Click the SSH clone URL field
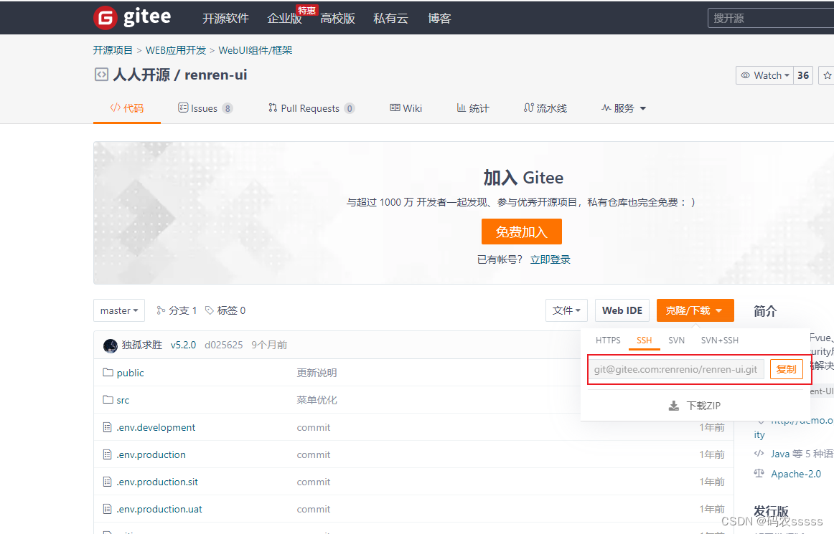Screen dimensions: 834x534 (x=676, y=369)
